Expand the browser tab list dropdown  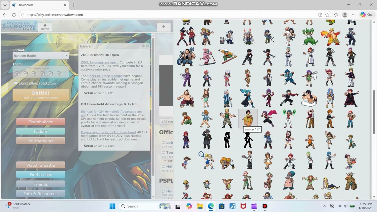click(x=5, y=5)
